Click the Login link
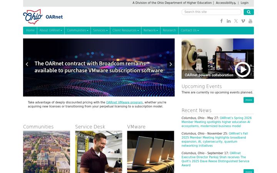Image resolution: width=277 pixels, height=173 pixels. 245,3
